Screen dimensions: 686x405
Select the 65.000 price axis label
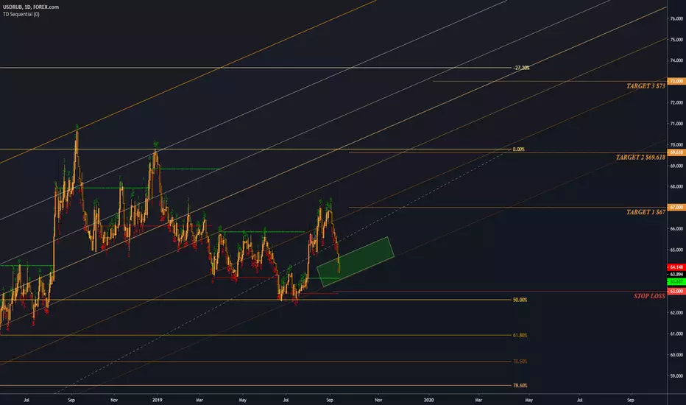[676, 250]
